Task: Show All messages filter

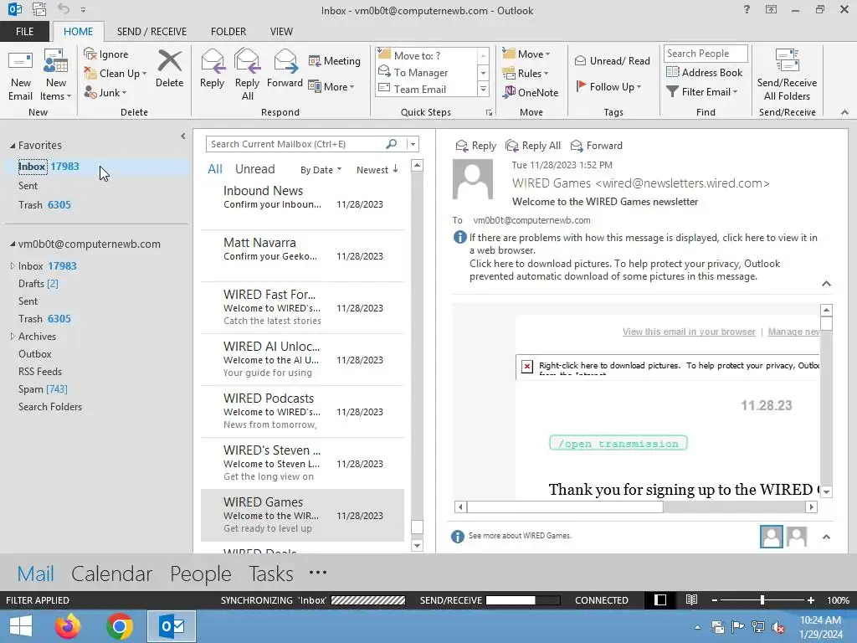Action: 215,169
